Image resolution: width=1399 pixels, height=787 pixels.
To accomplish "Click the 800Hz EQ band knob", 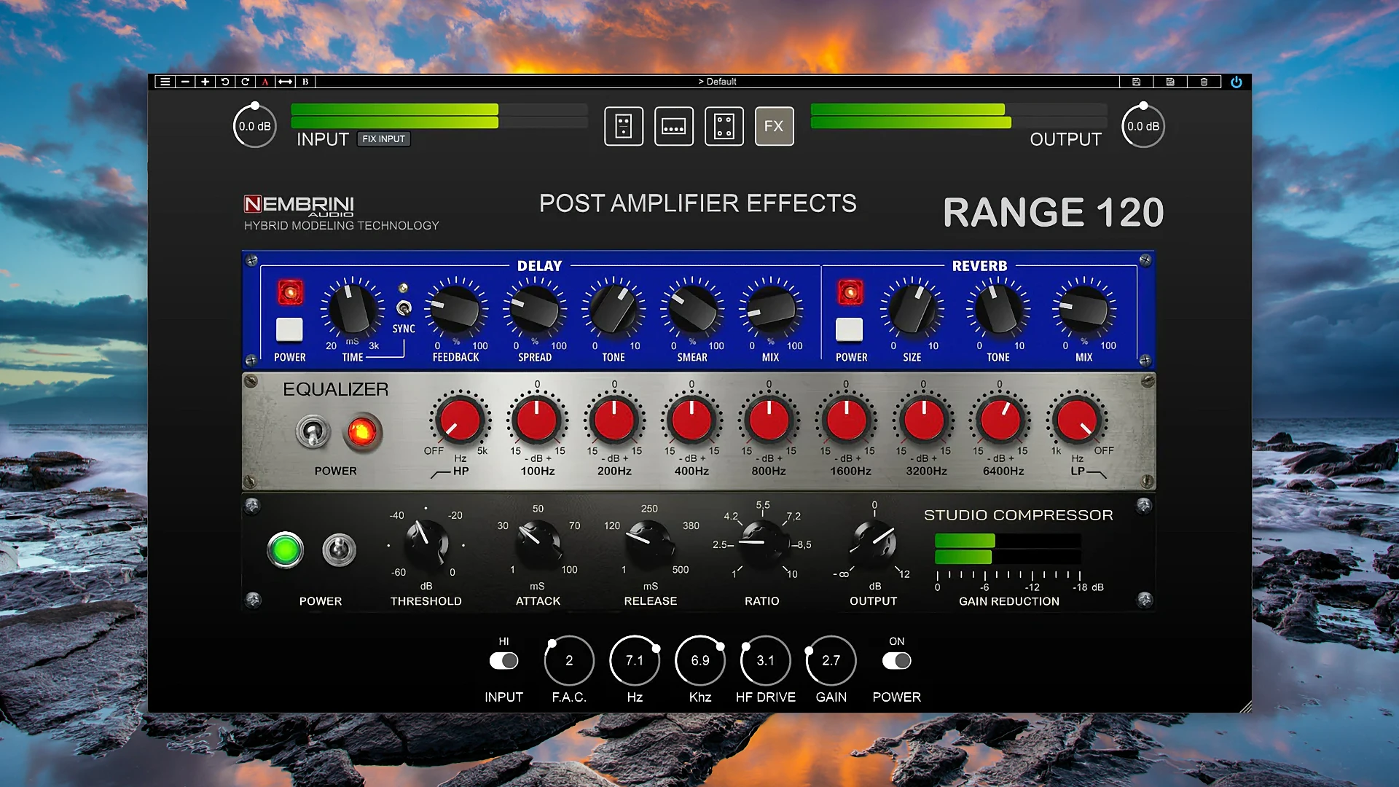I will (x=769, y=420).
